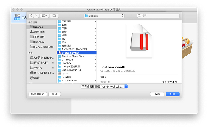
Task: Click the 取消 button
Action: click(x=157, y=94)
